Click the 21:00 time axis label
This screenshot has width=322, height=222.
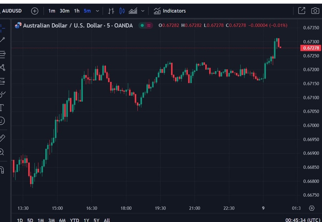pyautogui.click(x=195, y=208)
